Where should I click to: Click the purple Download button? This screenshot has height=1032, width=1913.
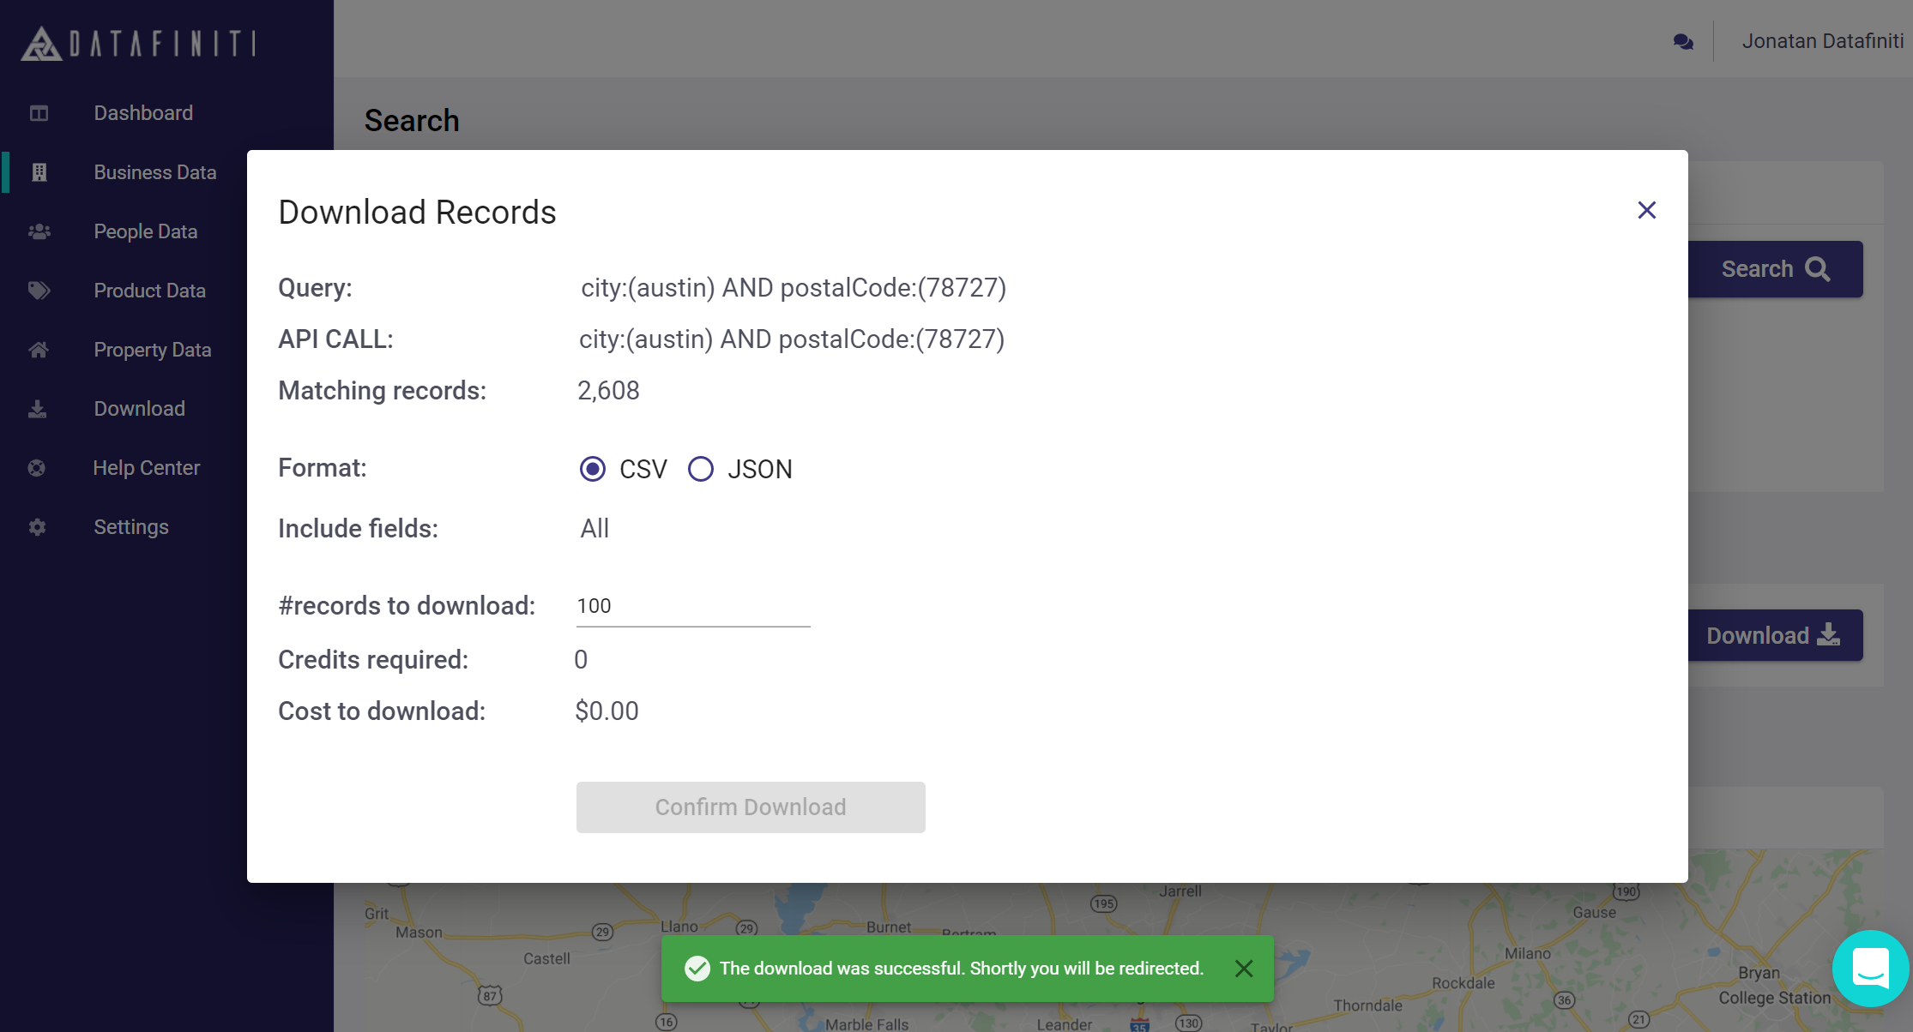[x=1773, y=635]
